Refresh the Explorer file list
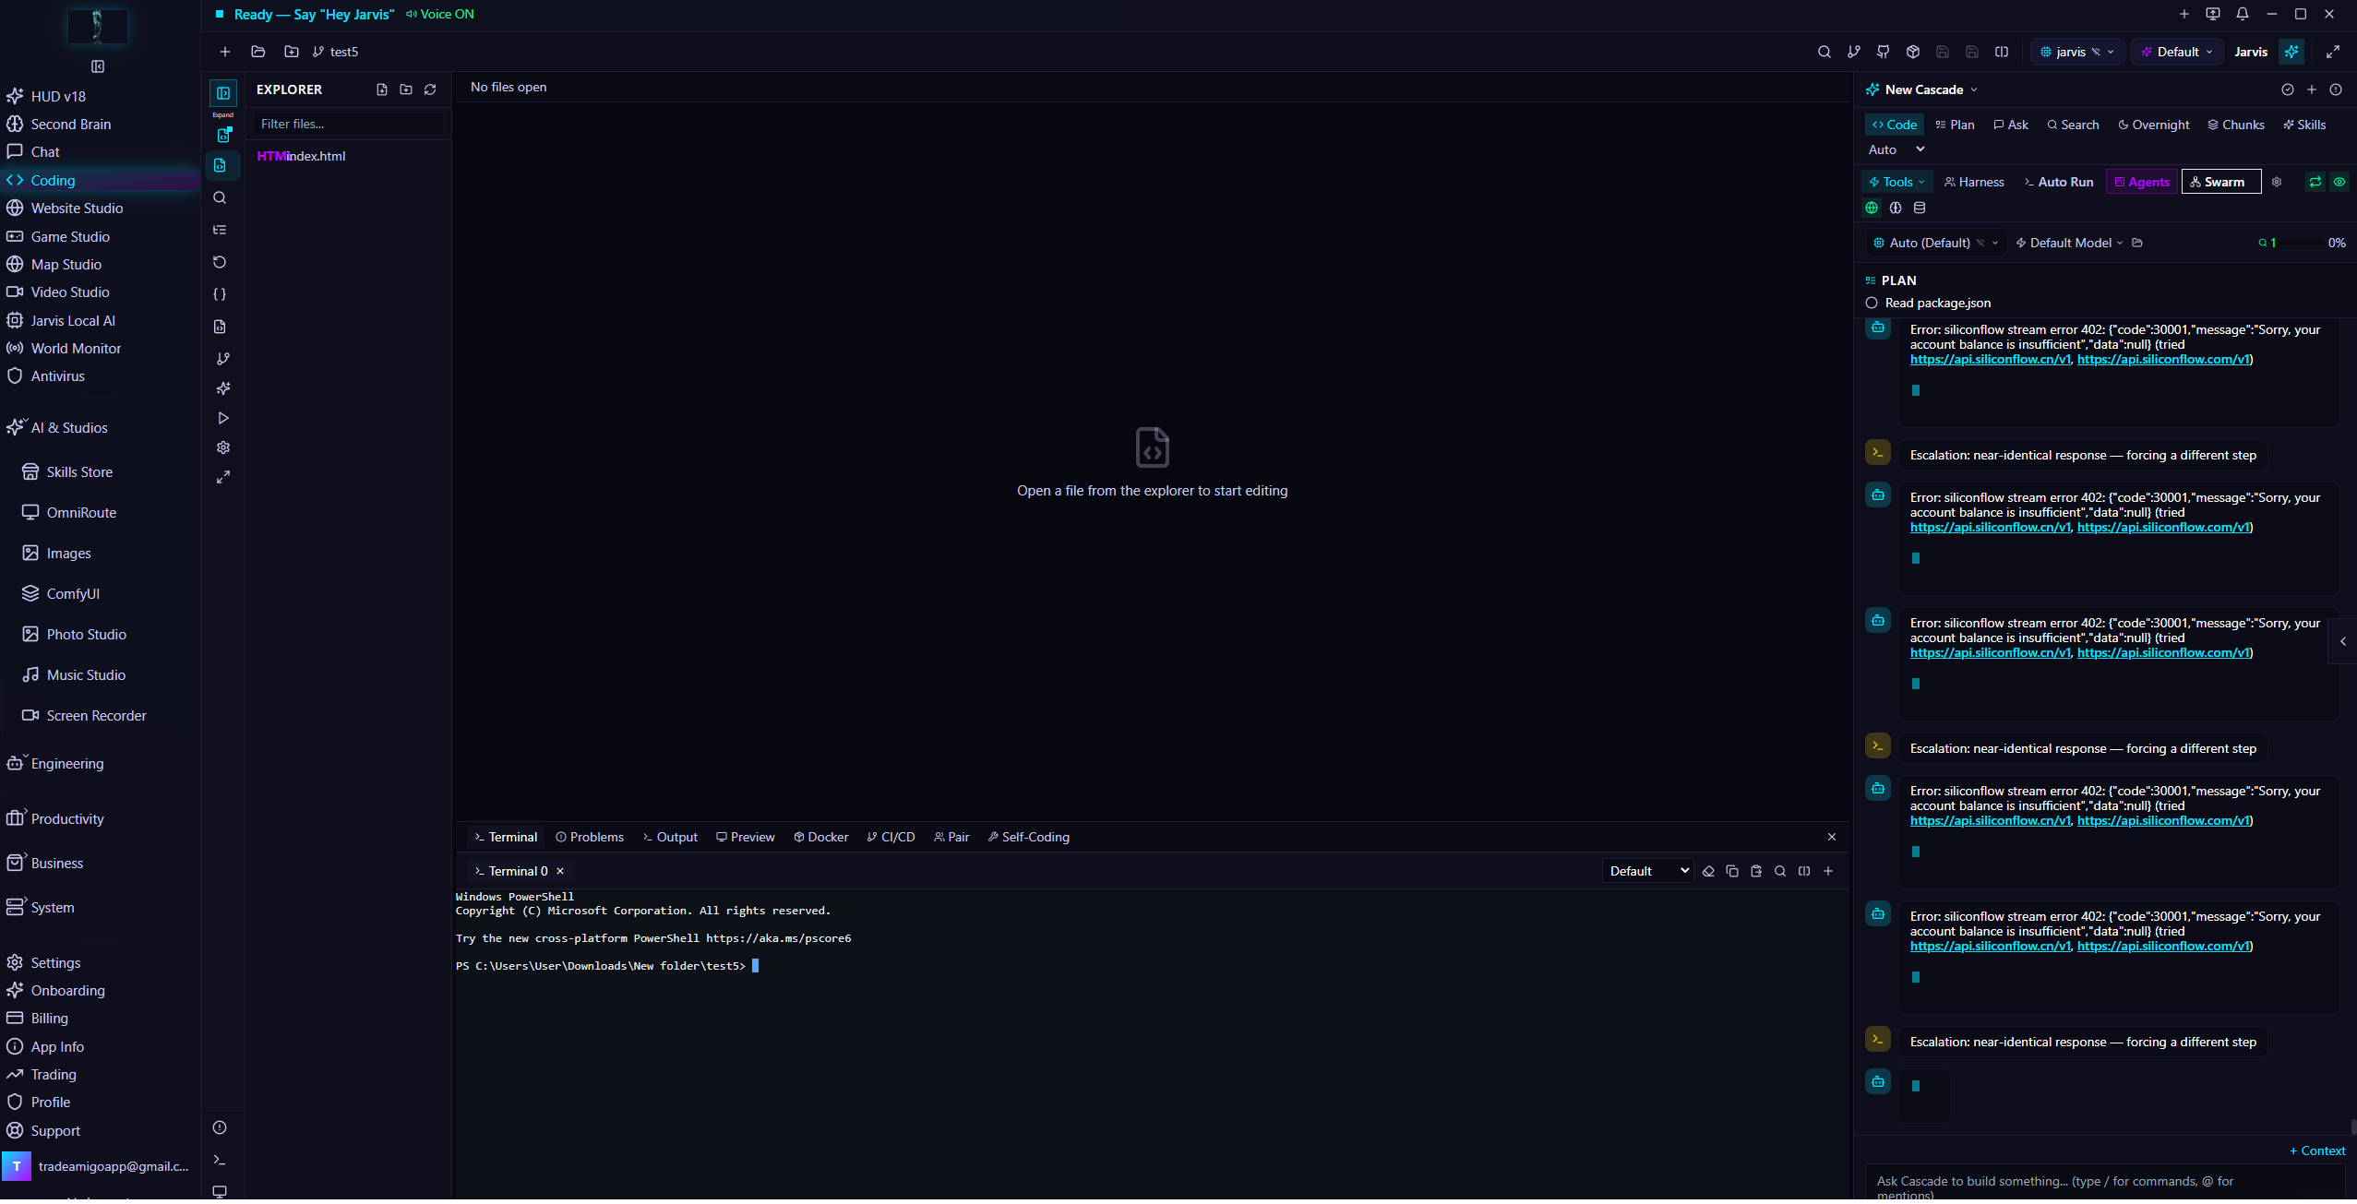Viewport: 2357px width, 1204px height. tap(430, 89)
